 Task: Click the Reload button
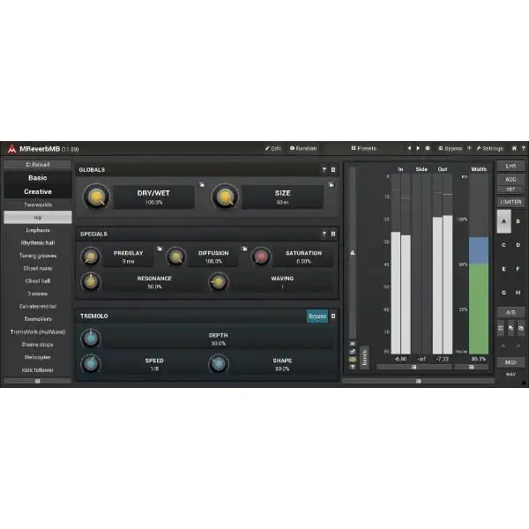(38, 164)
